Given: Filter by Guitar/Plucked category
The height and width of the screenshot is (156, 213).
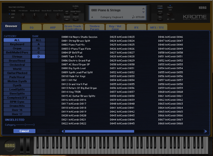Looking at the screenshot, I should click(x=17, y=73).
